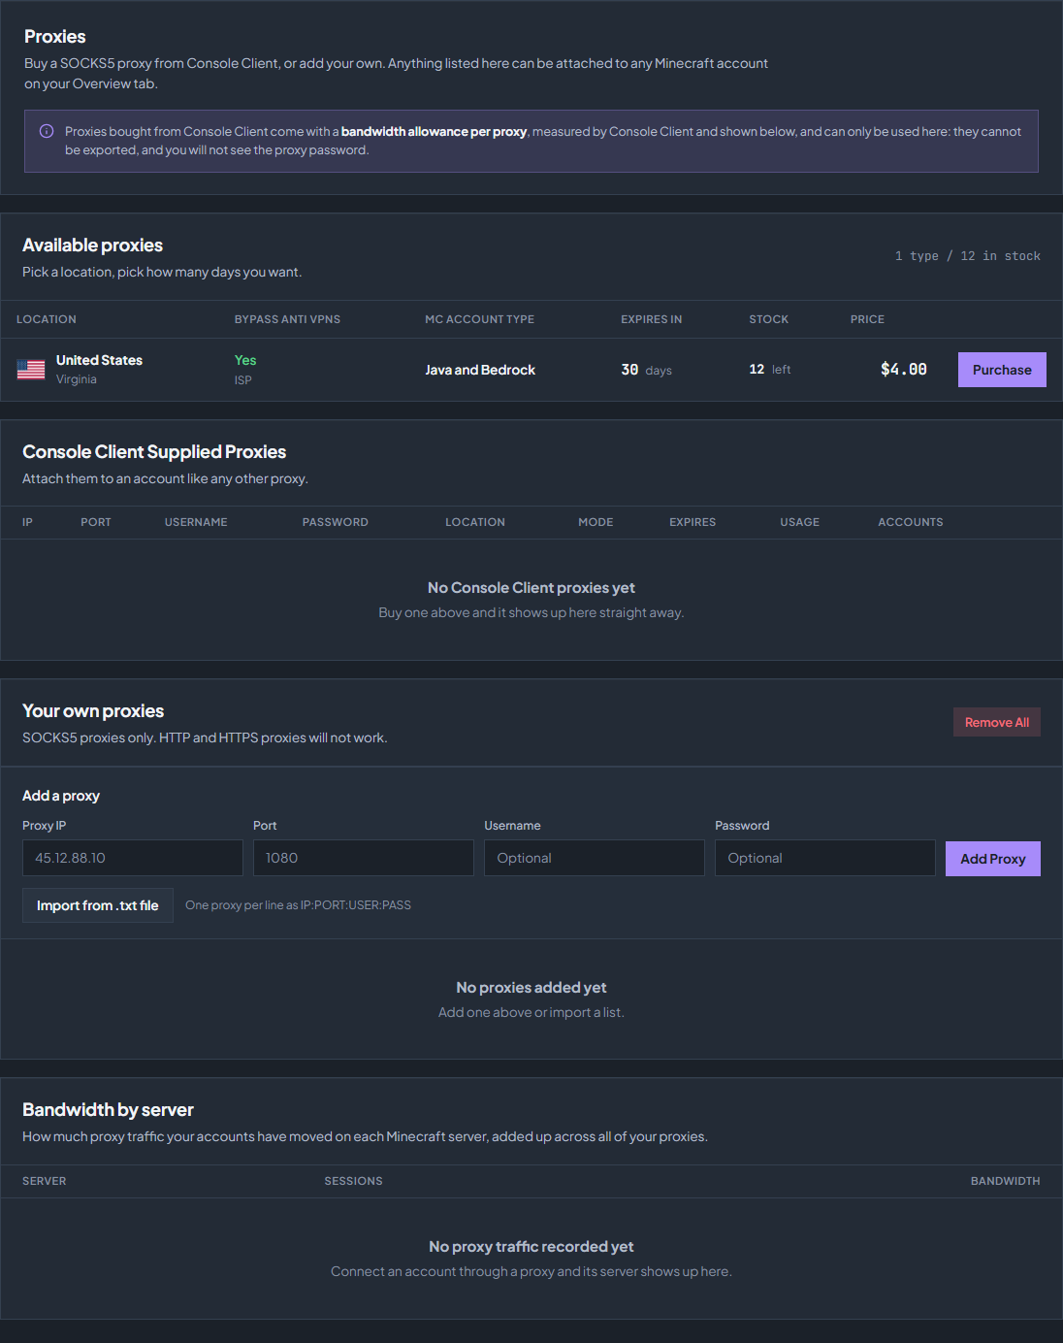Click the USERNAME column header
1063x1343 pixels.
coord(196,522)
